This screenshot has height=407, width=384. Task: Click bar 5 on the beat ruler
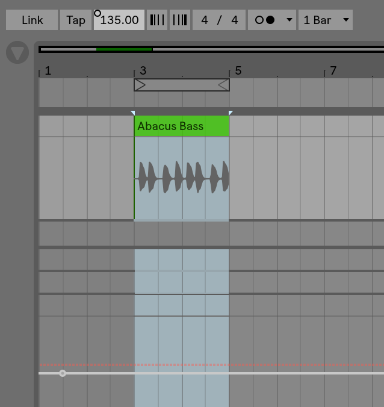pos(238,71)
